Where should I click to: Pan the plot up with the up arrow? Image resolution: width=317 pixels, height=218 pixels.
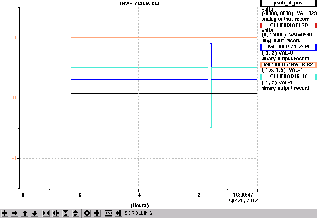[x=25, y=213]
